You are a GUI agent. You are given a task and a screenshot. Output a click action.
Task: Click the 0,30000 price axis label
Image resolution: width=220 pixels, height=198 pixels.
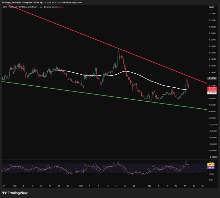point(212,27)
